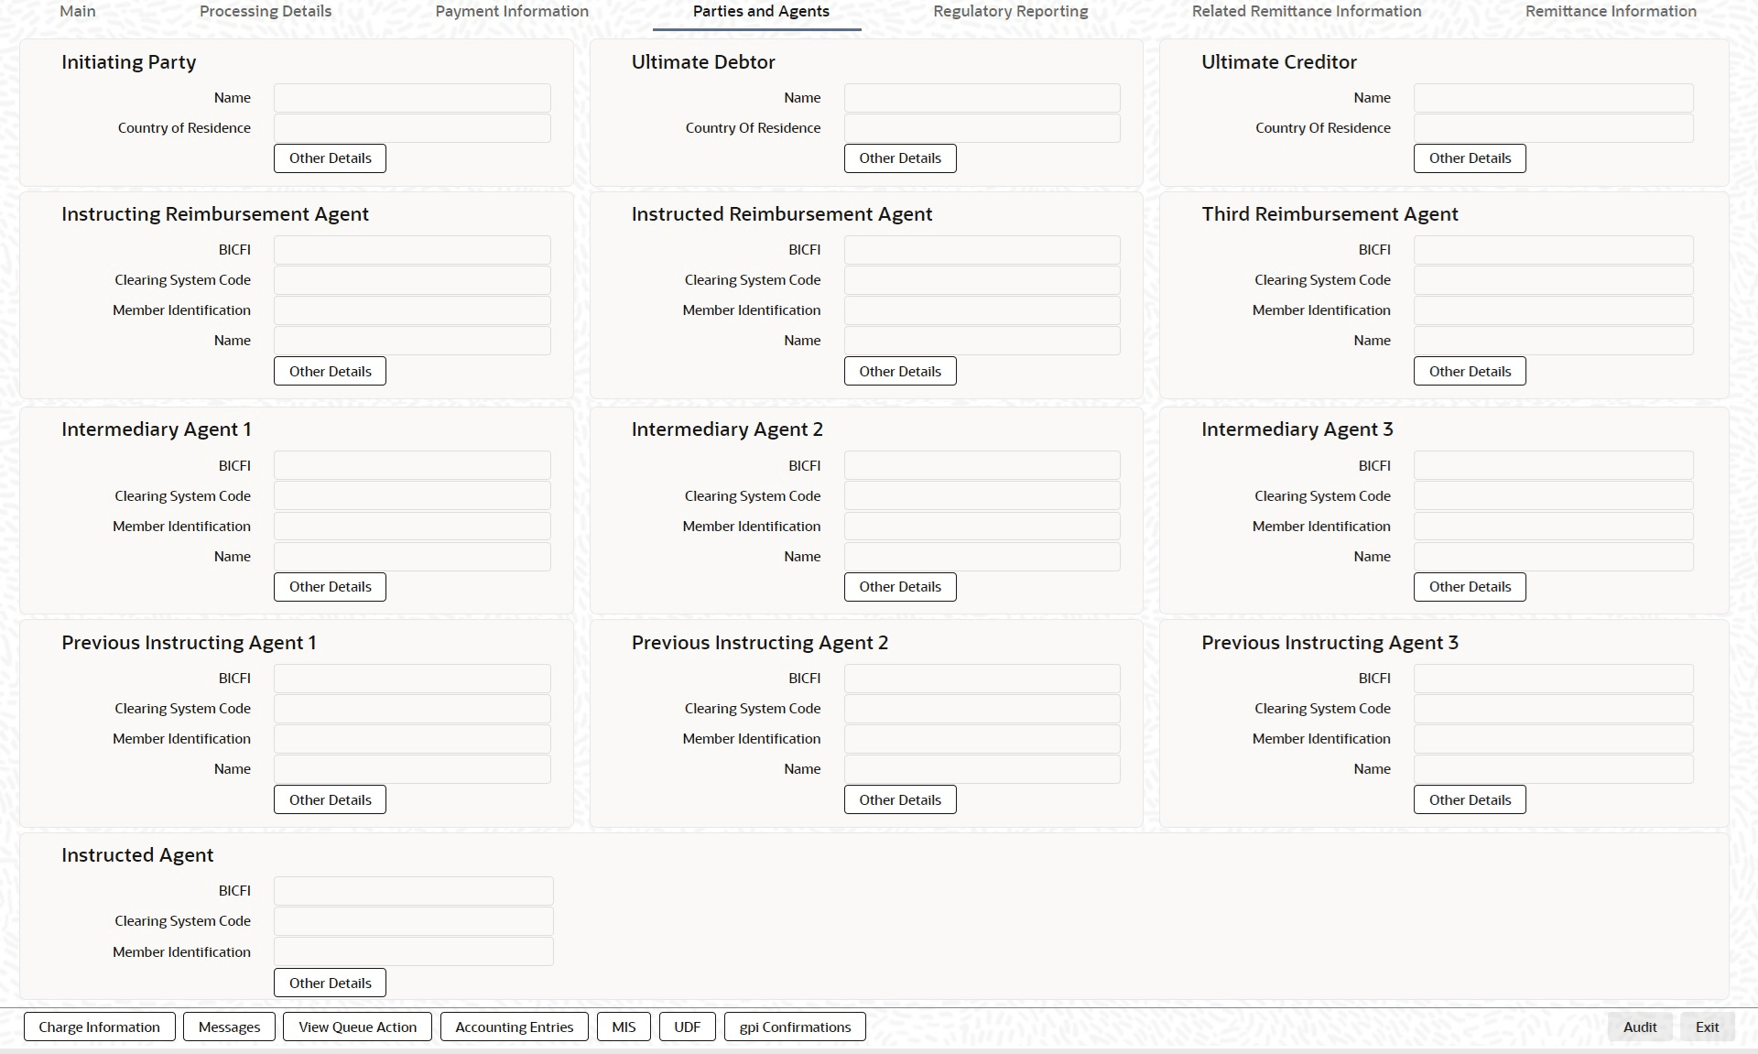This screenshot has width=1758, height=1054.
Task: Click View Queue Action
Action: [x=357, y=1027]
